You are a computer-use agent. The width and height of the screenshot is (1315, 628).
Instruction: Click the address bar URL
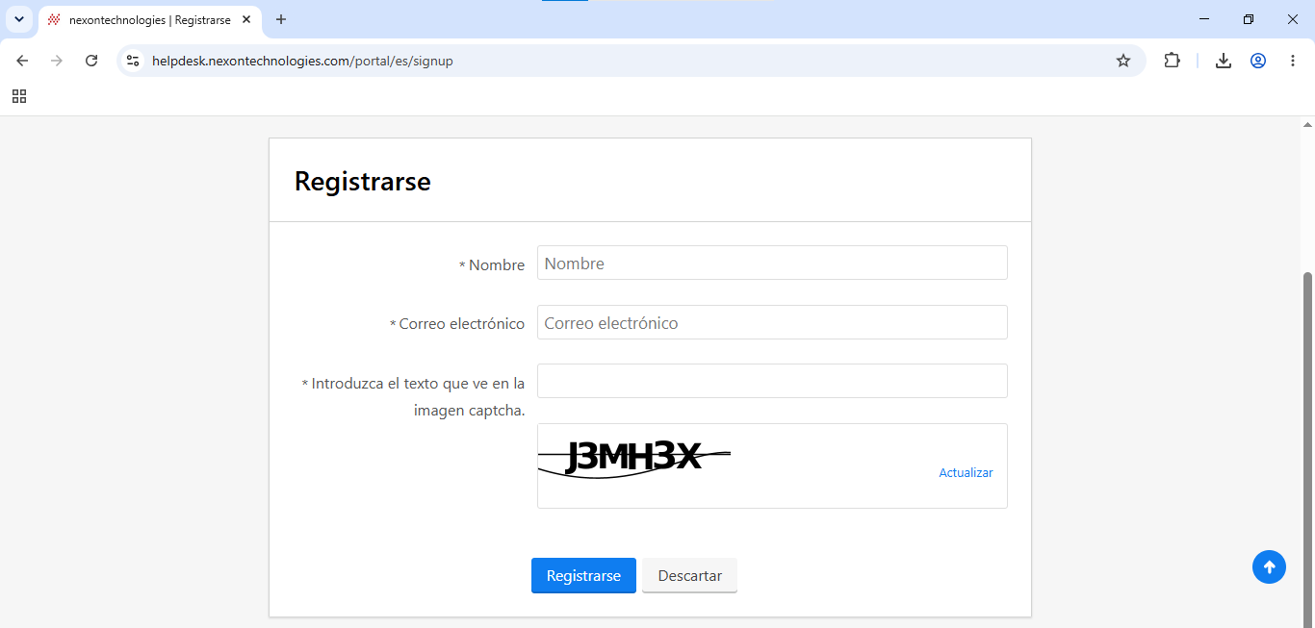(x=302, y=61)
